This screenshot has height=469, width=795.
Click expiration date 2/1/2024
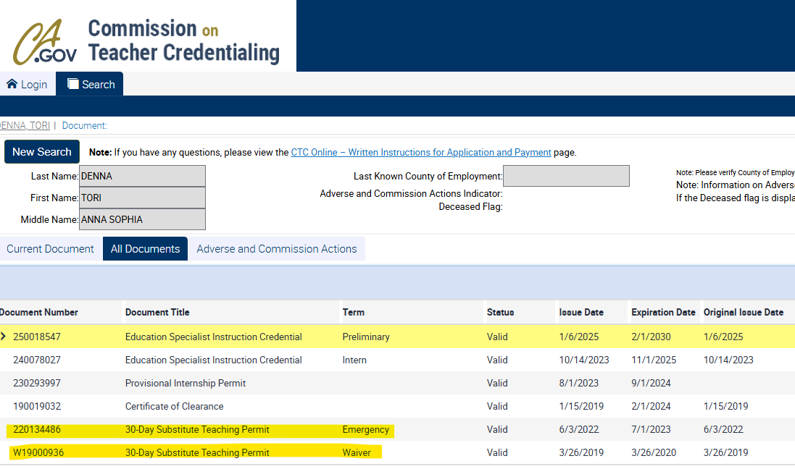(651, 406)
